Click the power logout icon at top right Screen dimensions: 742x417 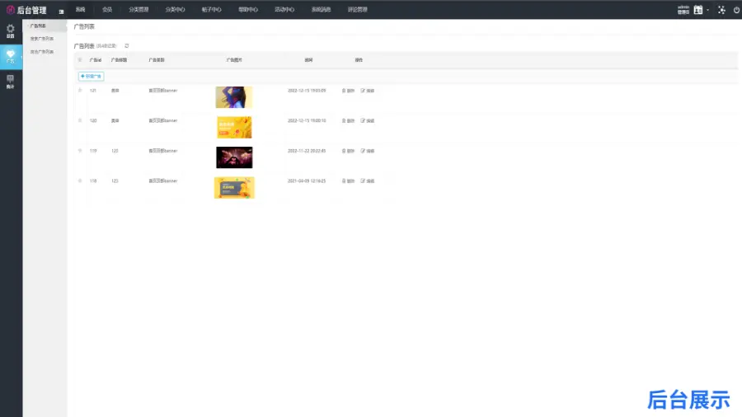(736, 10)
